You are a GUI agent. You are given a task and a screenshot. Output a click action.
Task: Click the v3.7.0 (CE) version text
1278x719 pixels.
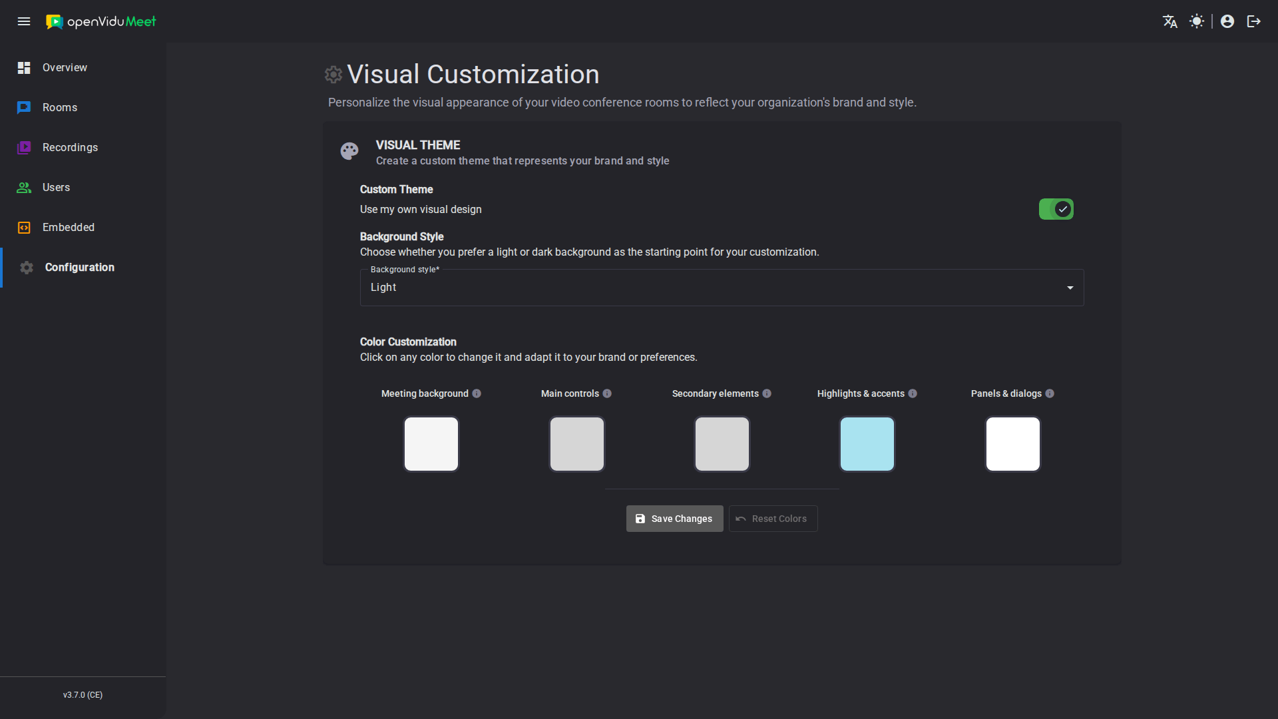tap(83, 695)
